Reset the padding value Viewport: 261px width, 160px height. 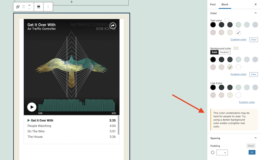click(x=251, y=146)
